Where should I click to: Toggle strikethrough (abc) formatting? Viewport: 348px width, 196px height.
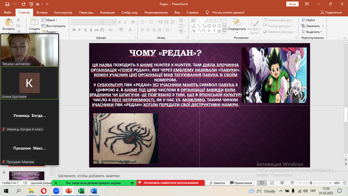point(97,30)
